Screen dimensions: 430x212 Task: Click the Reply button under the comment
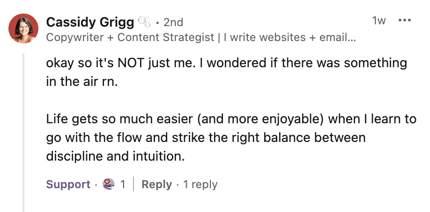[x=156, y=184]
